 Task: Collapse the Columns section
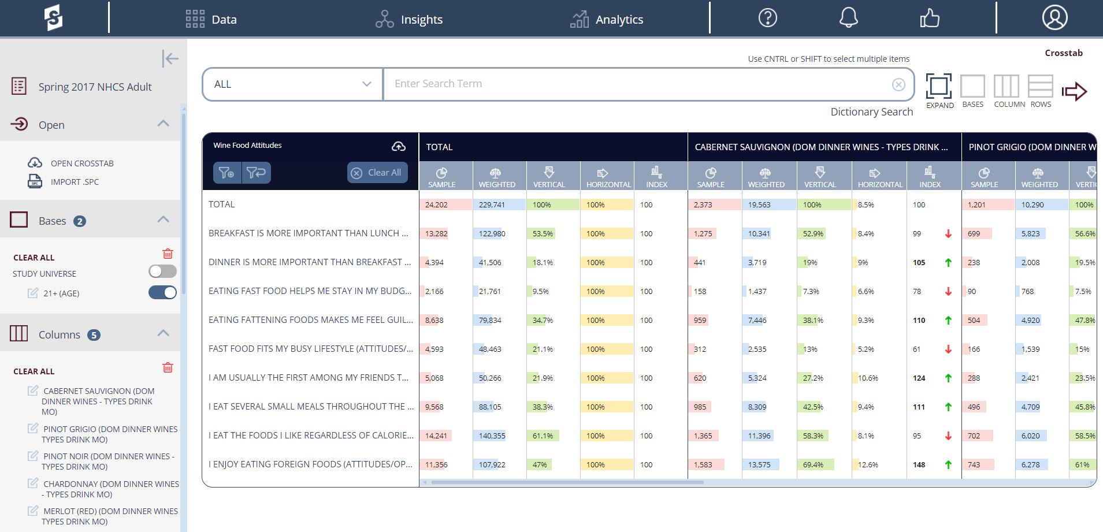164,333
